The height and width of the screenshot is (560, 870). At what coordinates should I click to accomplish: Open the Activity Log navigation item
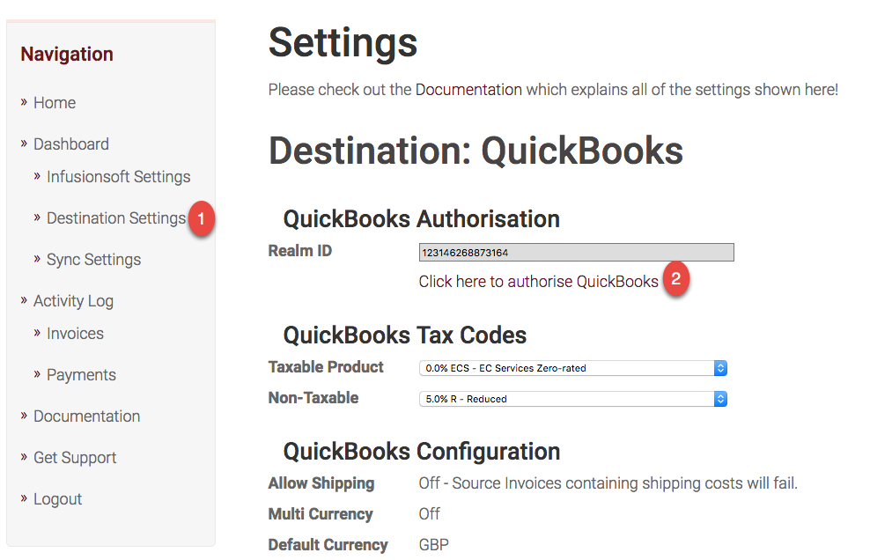[73, 301]
